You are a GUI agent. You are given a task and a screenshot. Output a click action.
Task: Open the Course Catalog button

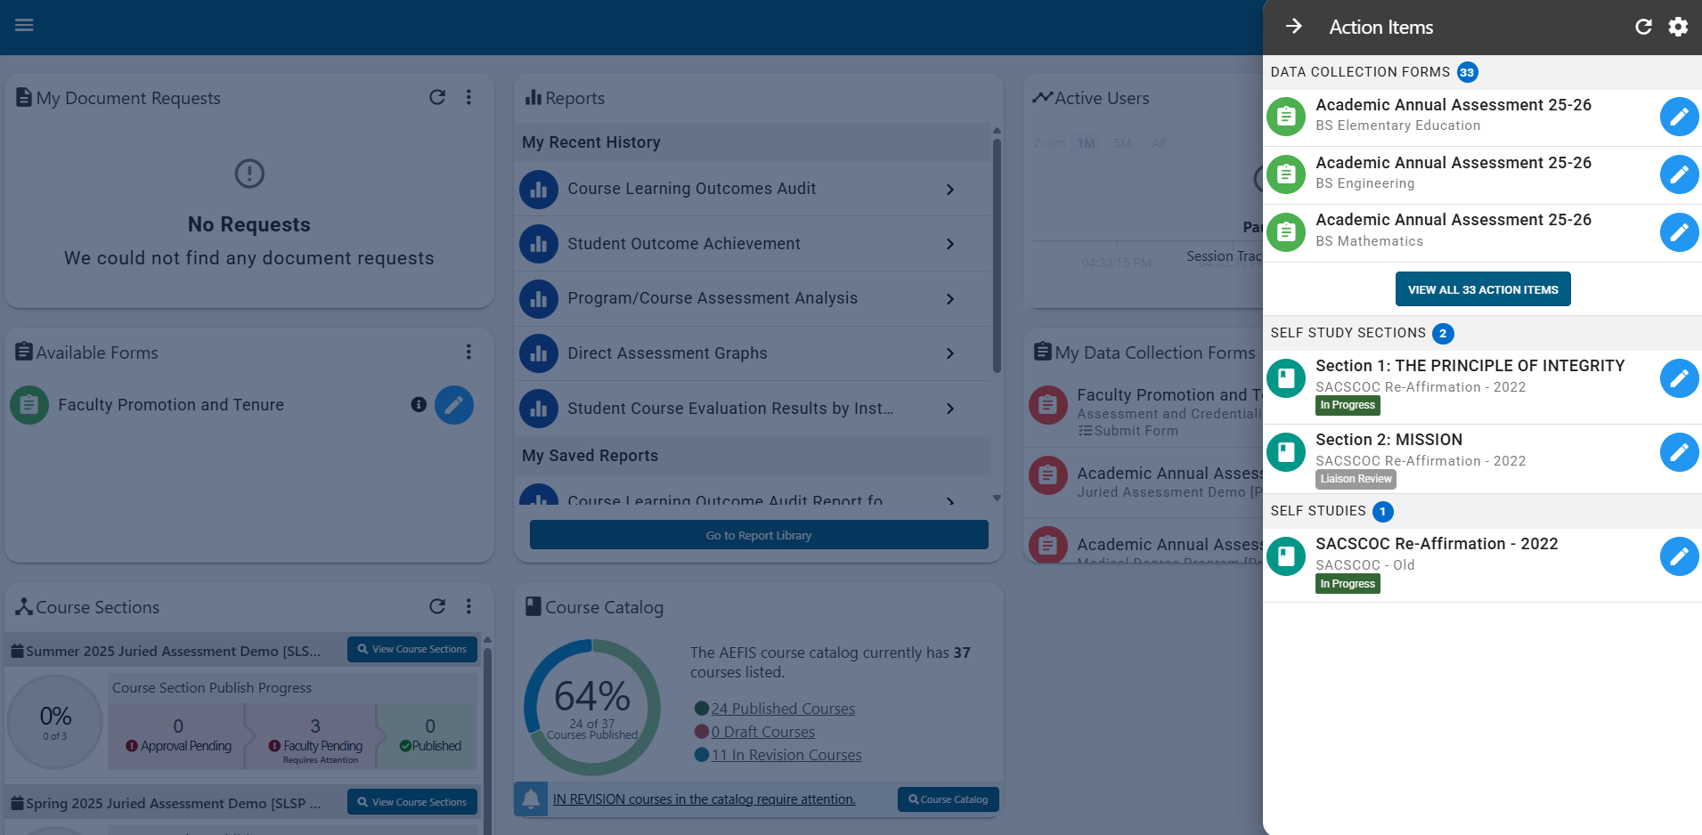[949, 799]
